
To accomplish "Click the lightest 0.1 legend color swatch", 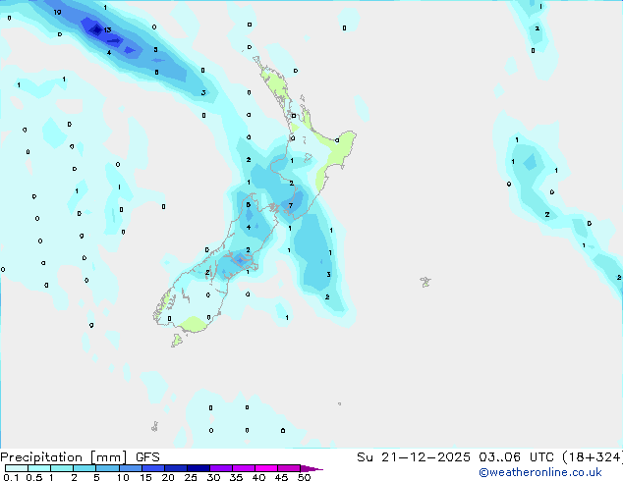I will click(17, 468).
